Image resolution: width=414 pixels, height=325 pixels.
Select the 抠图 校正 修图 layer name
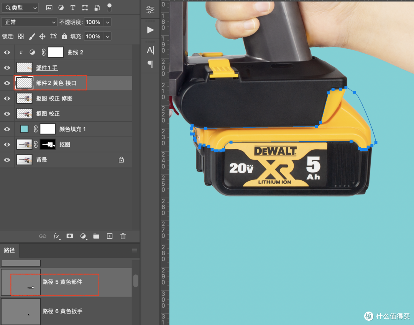point(54,98)
